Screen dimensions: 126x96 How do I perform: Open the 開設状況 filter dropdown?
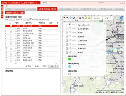coord(26,19)
